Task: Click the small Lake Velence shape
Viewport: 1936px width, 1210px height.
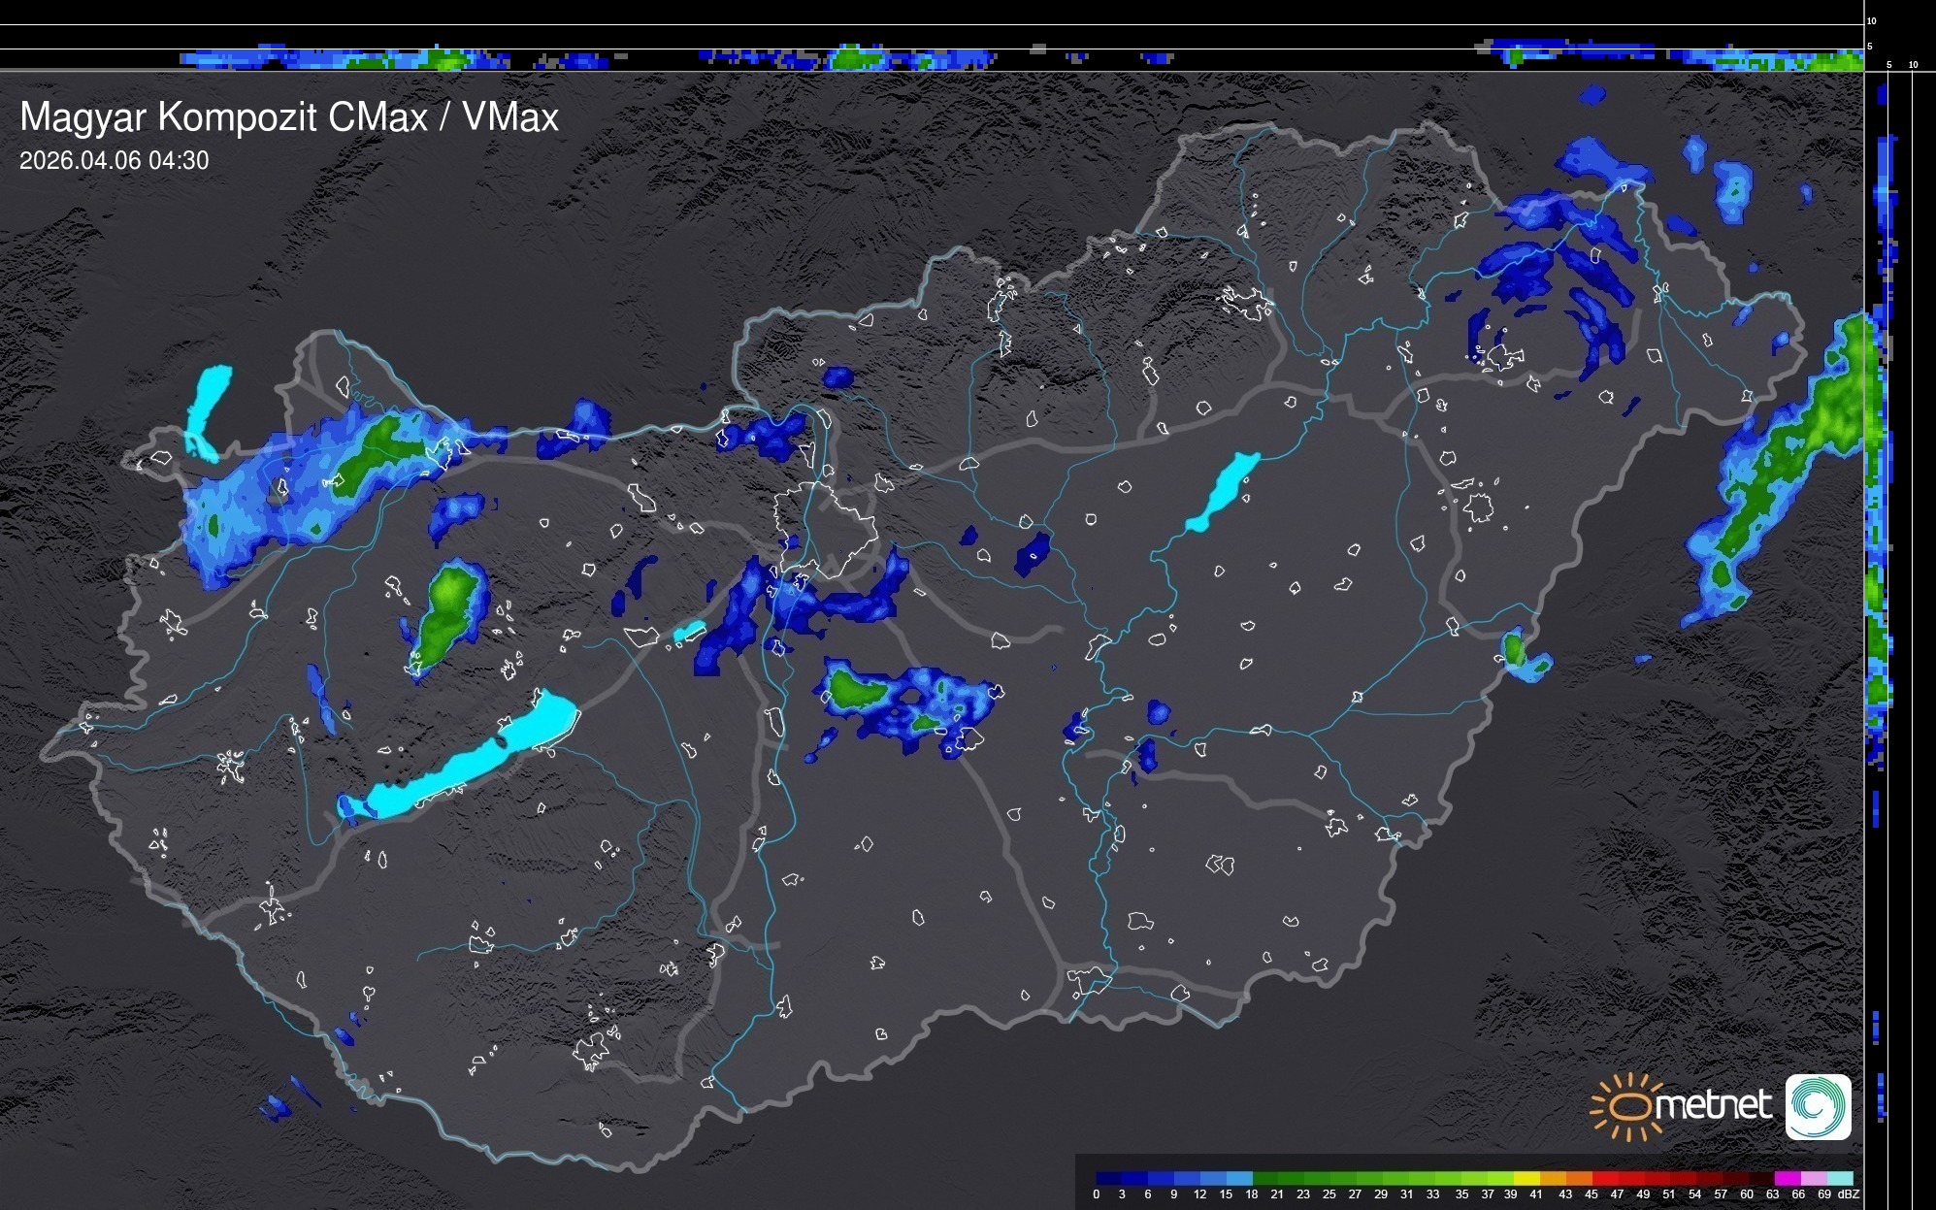Action: tap(689, 632)
